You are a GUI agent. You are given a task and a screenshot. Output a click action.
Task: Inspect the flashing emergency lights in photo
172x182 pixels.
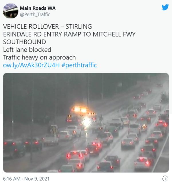point(80,110)
